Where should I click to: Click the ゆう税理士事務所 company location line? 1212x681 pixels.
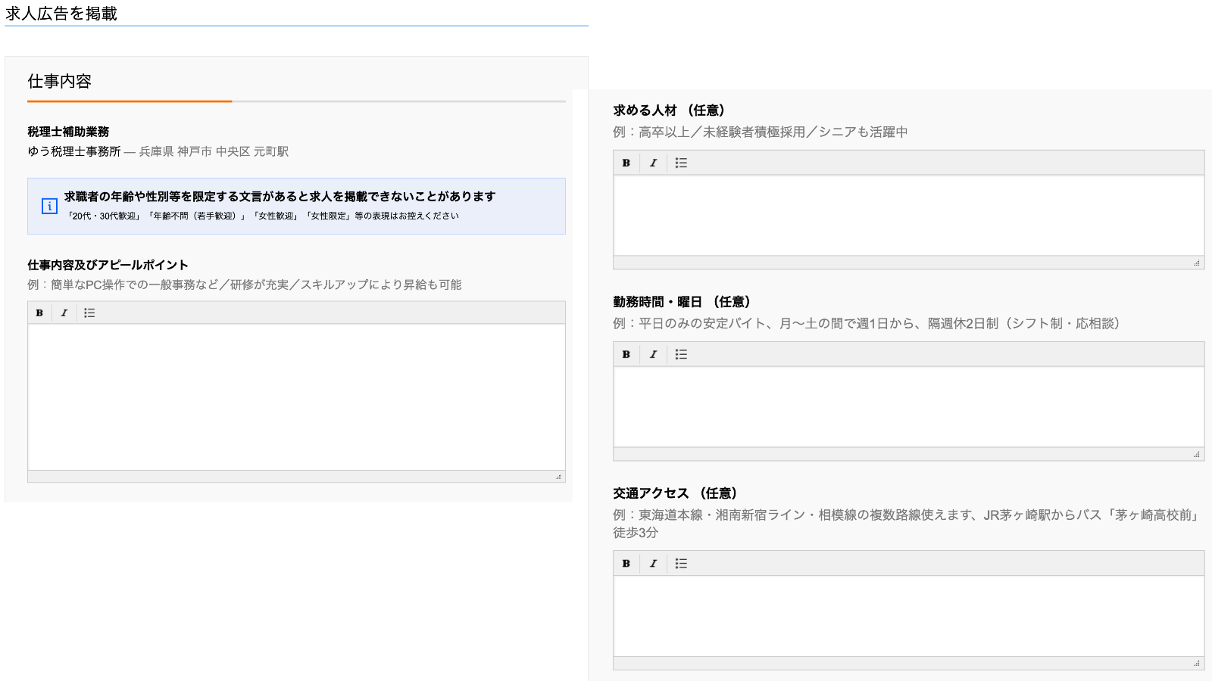[158, 151]
